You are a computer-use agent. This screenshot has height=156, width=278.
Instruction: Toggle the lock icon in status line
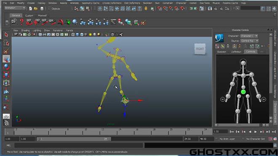click(x=146, y=8)
